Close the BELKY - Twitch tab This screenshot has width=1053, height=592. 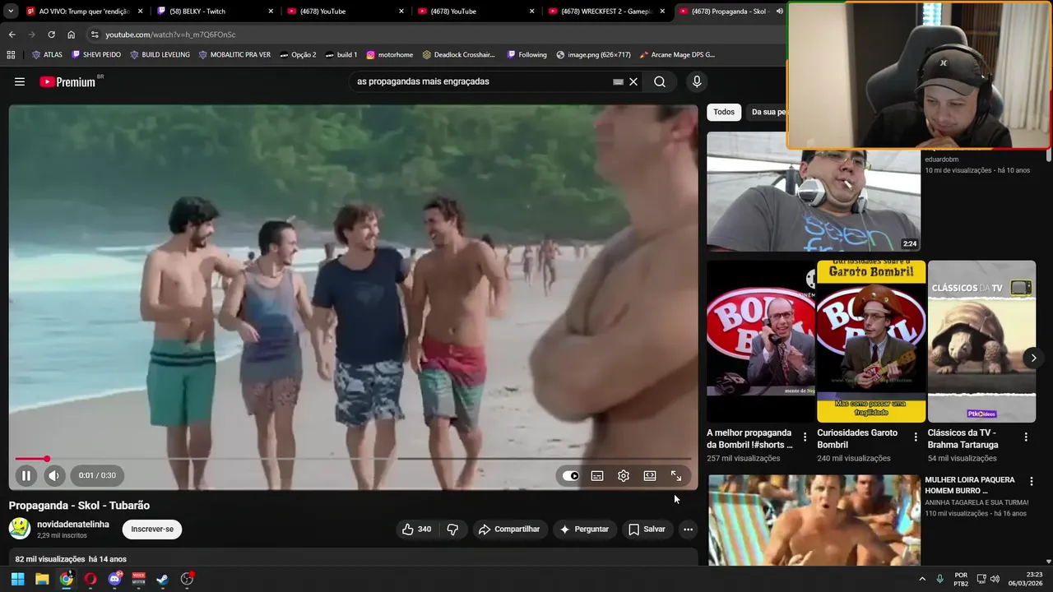tap(271, 12)
